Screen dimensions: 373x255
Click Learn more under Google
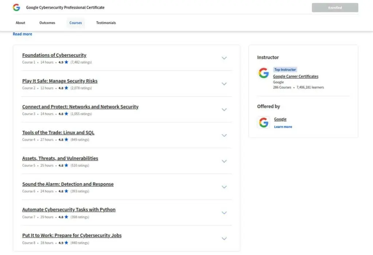(x=283, y=127)
